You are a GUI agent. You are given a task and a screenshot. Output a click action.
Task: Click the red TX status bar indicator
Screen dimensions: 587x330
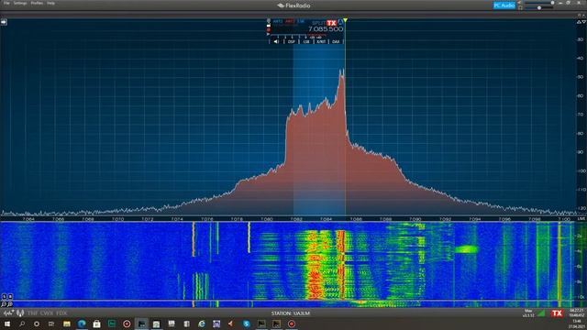tap(557, 313)
